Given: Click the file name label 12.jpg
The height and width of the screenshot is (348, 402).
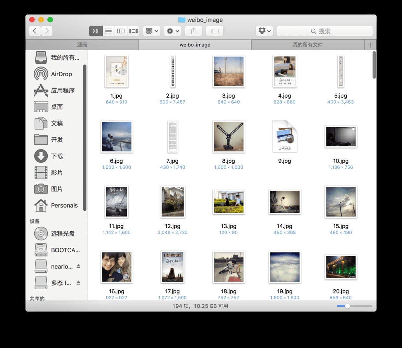Looking at the screenshot, I should (172, 226).
